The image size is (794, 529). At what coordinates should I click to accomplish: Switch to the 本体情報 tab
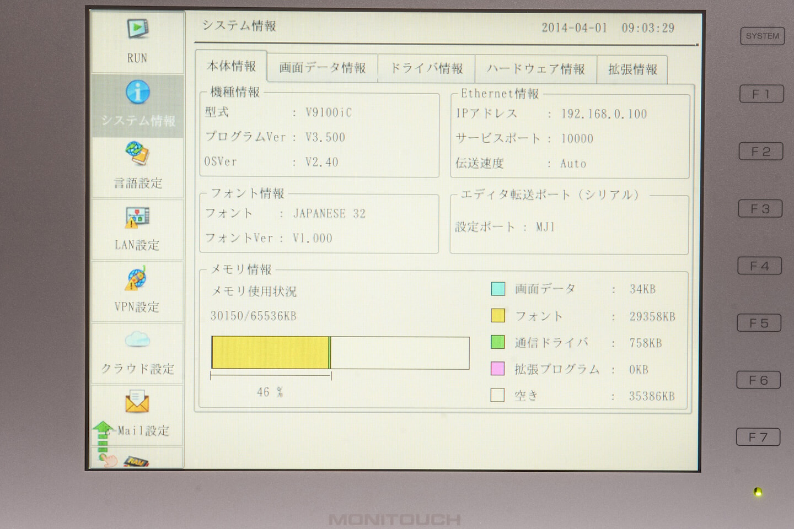tap(231, 67)
